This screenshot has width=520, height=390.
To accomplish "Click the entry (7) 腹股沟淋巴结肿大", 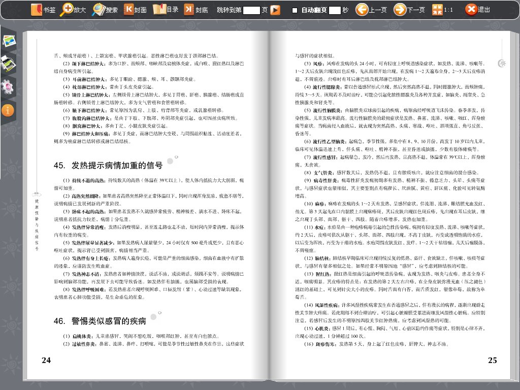I will tap(87, 118).
